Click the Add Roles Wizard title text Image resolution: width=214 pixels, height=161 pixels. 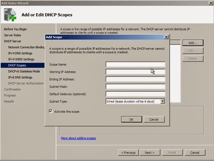[15, 3]
